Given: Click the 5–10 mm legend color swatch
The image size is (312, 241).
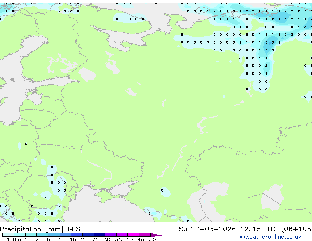Looking at the screenshot, I should [54, 235].
